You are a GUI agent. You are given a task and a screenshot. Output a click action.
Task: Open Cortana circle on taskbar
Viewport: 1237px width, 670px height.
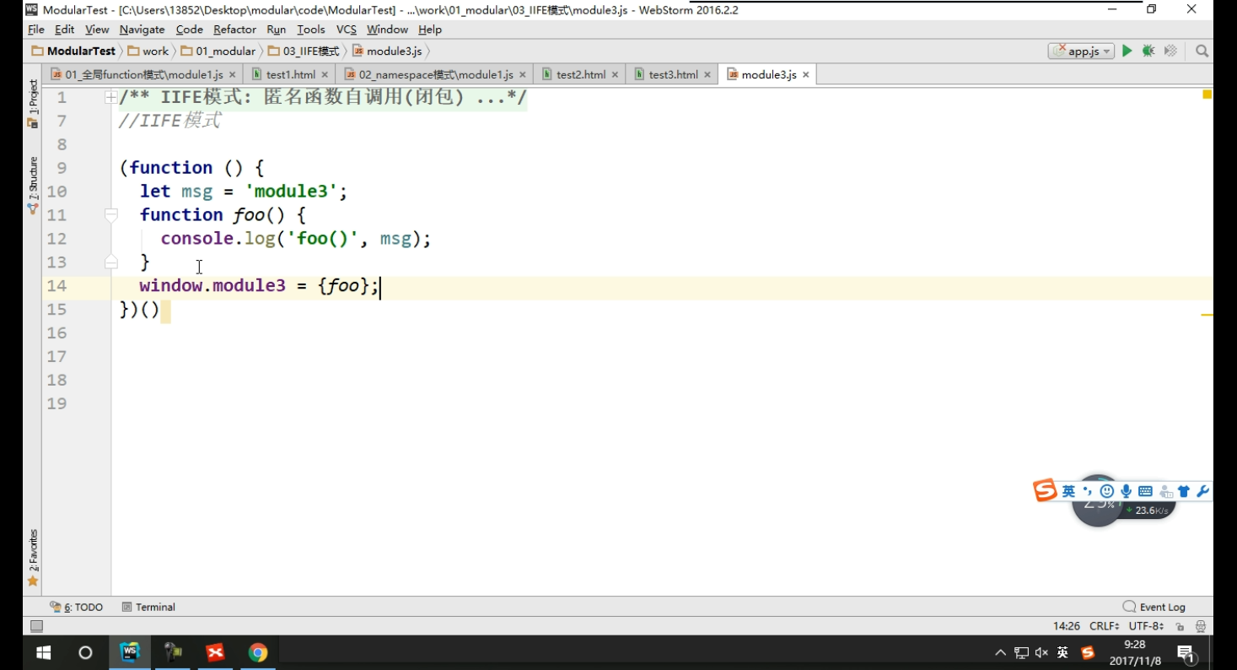(85, 652)
